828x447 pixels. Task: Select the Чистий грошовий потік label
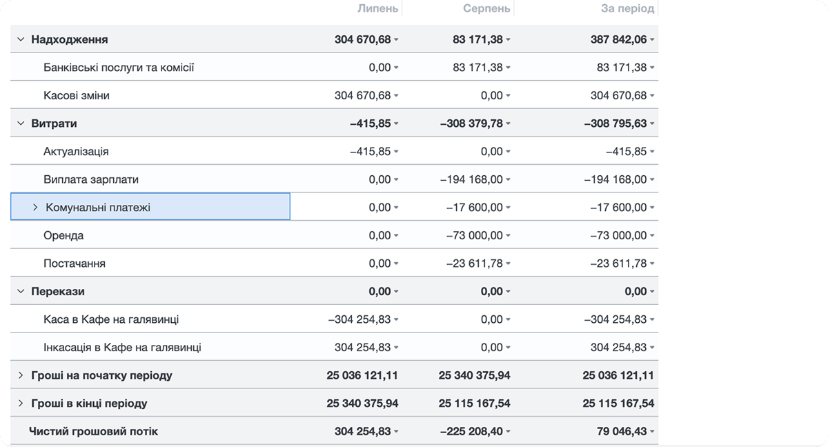93,431
